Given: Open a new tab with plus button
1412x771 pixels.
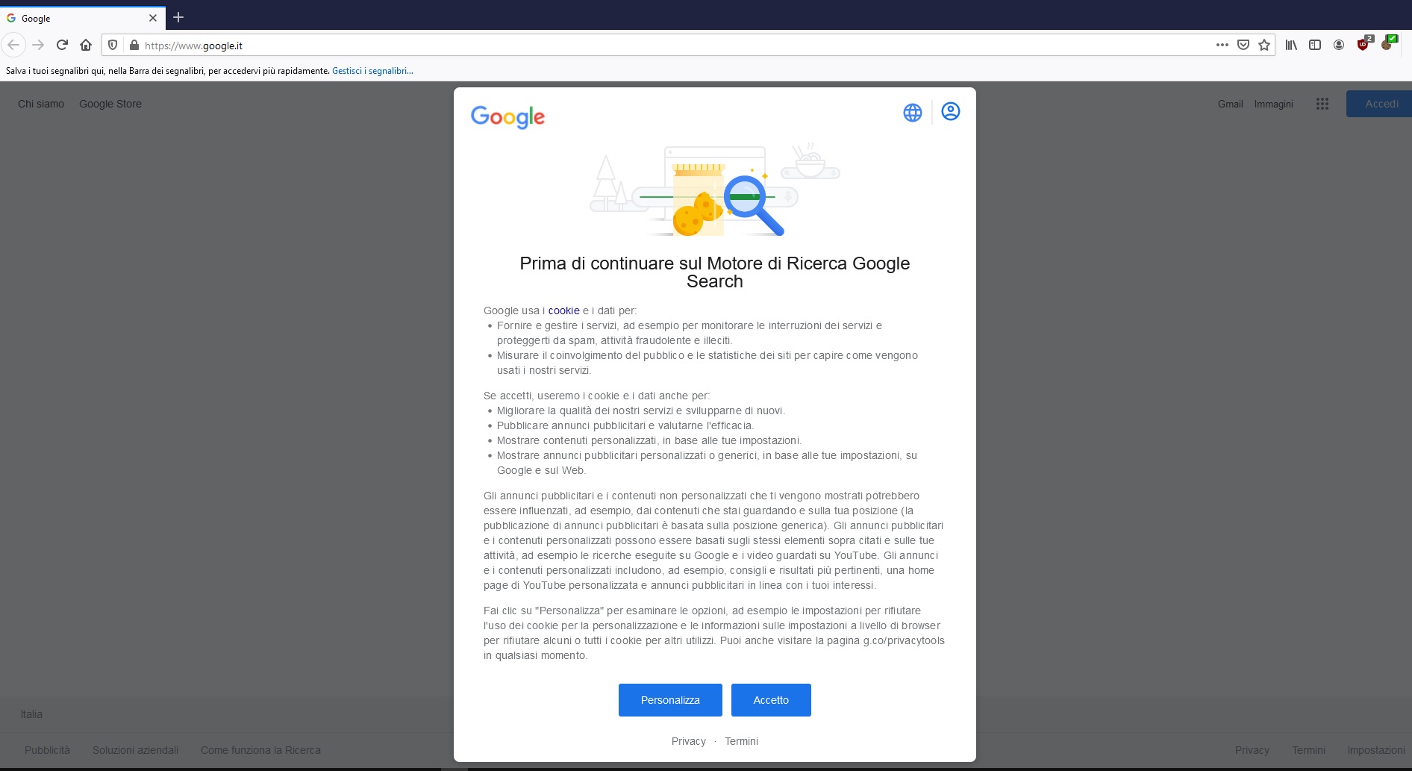Looking at the screenshot, I should 178,17.
